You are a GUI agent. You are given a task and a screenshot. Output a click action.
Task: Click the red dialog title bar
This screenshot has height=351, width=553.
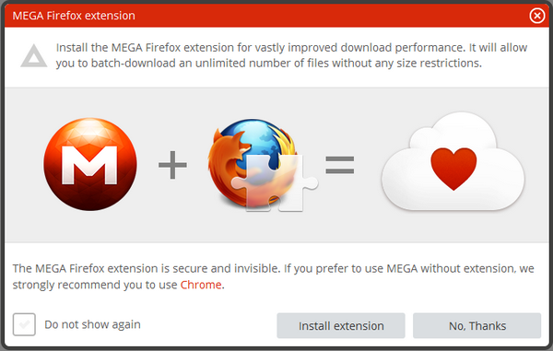click(x=276, y=16)
